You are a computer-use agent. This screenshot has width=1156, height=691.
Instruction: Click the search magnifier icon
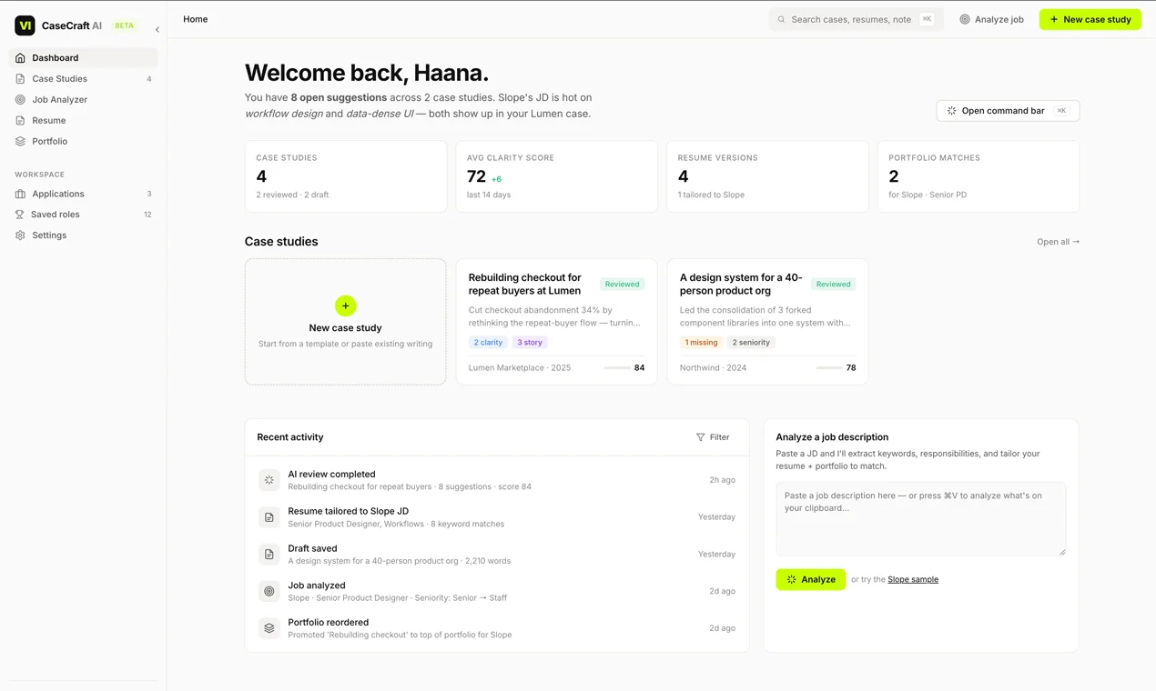(781, 19)
